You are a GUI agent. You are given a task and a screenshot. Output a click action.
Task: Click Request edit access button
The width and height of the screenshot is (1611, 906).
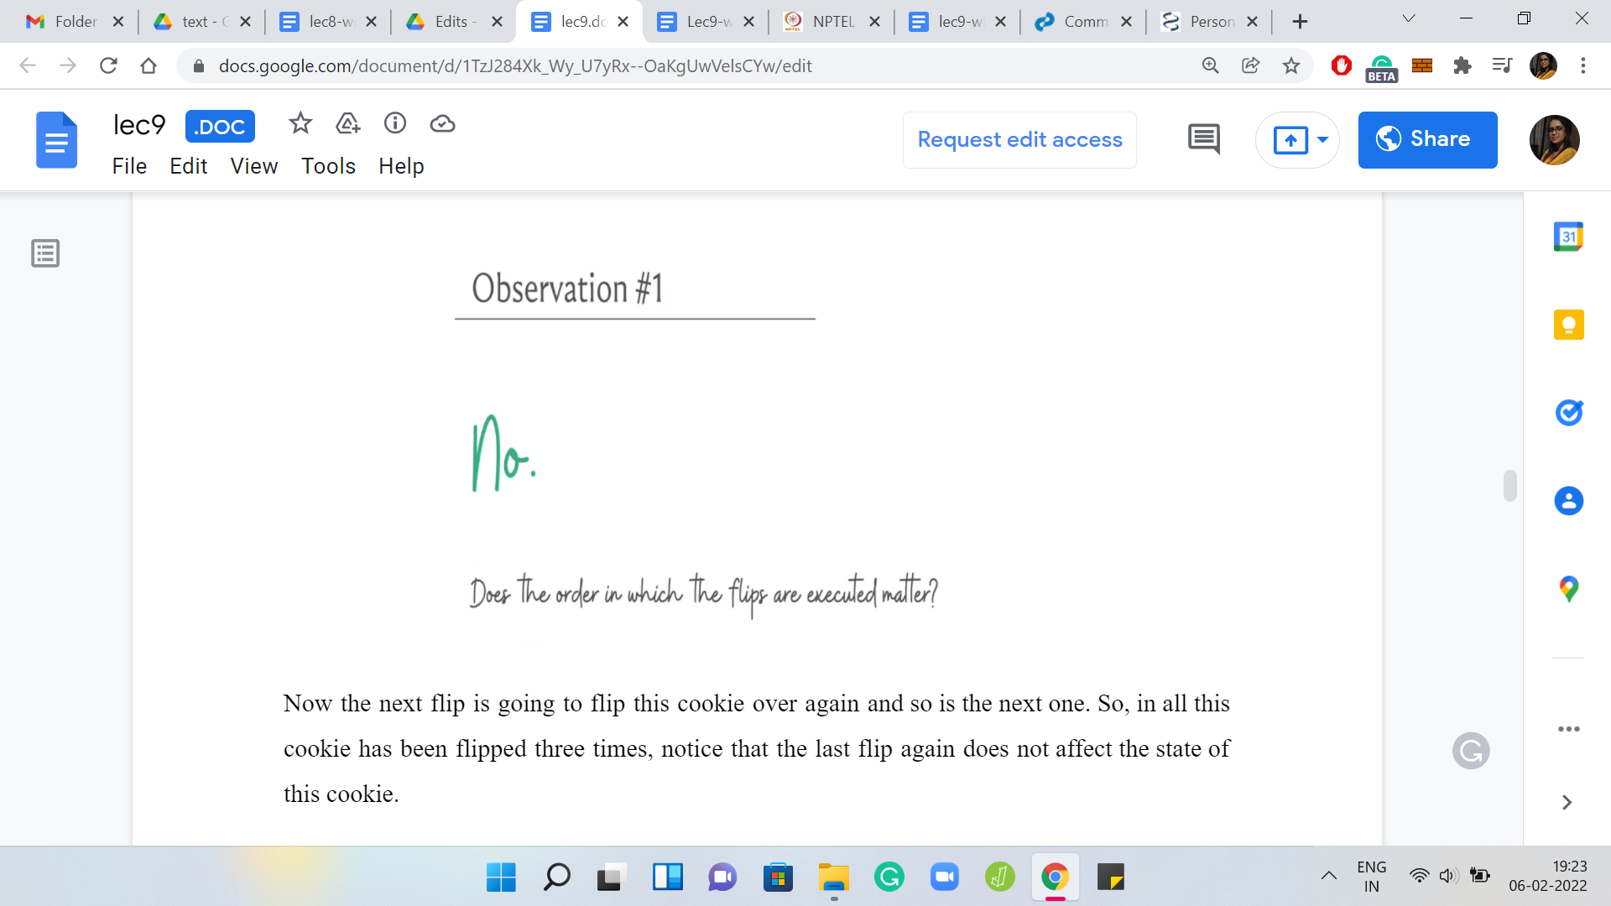(x=1019, y=139)
